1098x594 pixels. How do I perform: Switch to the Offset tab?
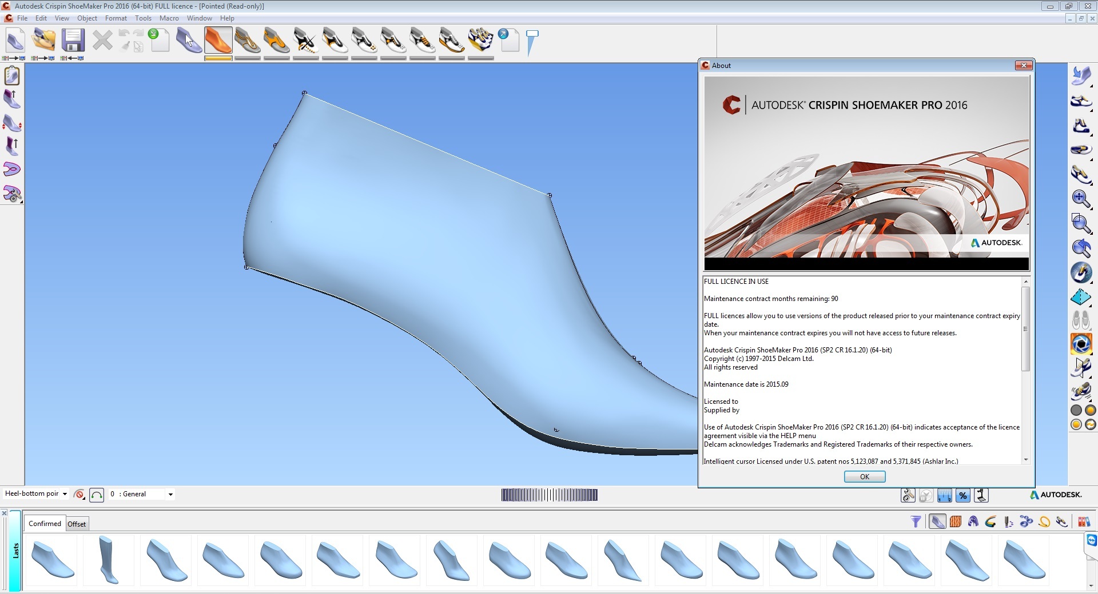coord(77,524)
